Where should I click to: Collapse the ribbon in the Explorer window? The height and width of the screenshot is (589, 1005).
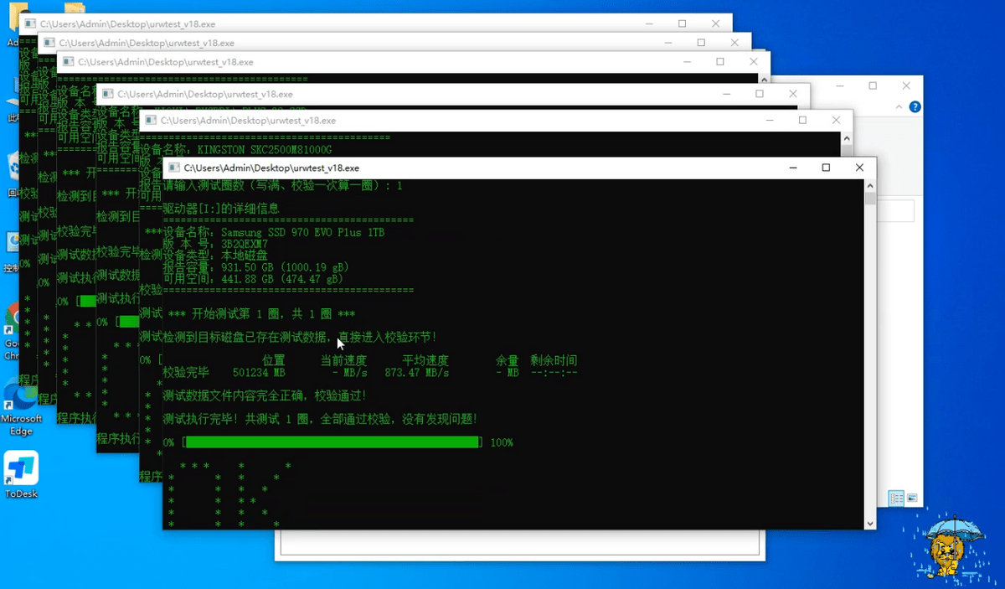(900, 107)
